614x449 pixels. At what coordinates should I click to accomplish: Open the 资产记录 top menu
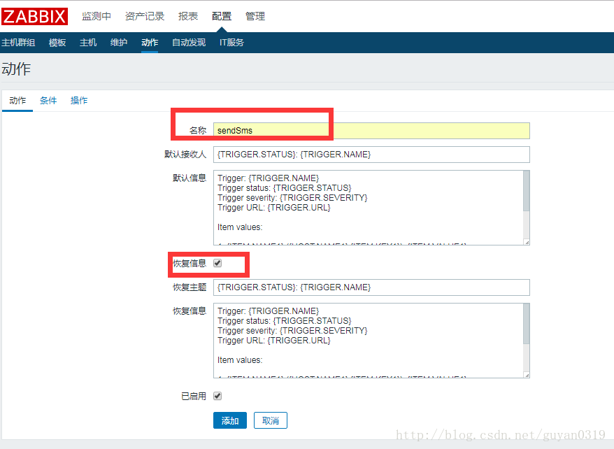[145, 16]
